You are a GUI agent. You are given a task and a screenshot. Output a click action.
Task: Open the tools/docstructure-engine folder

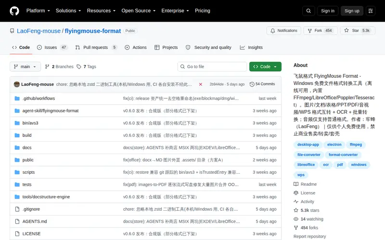46,197
